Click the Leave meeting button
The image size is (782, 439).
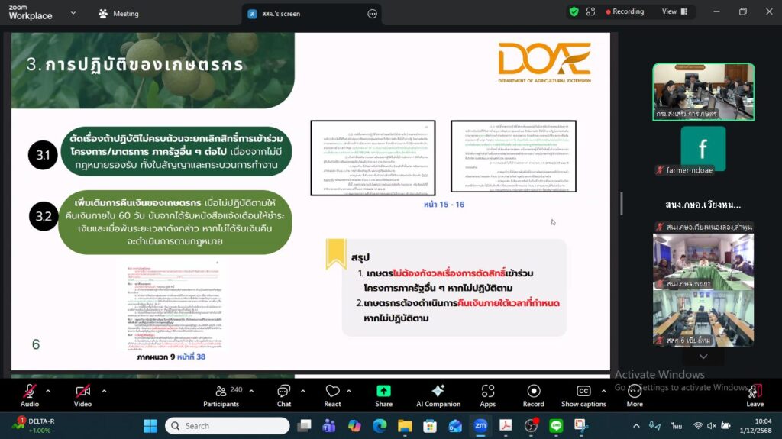755,395
